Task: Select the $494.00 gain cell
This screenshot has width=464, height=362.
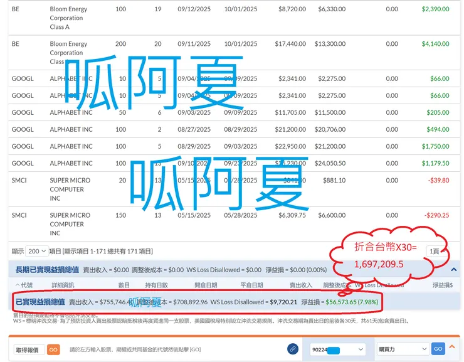Action: click(438, 129)
